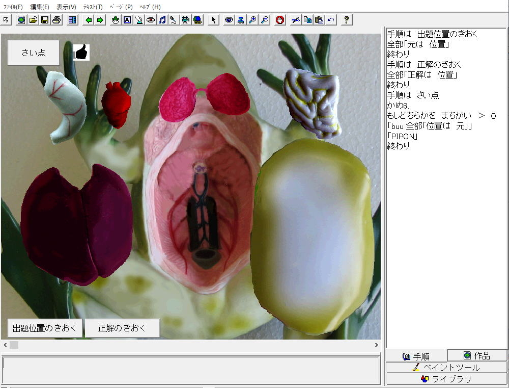Click the music note sound icon
This screenshot has width=509, height=388.
click(x=162, y=20)
